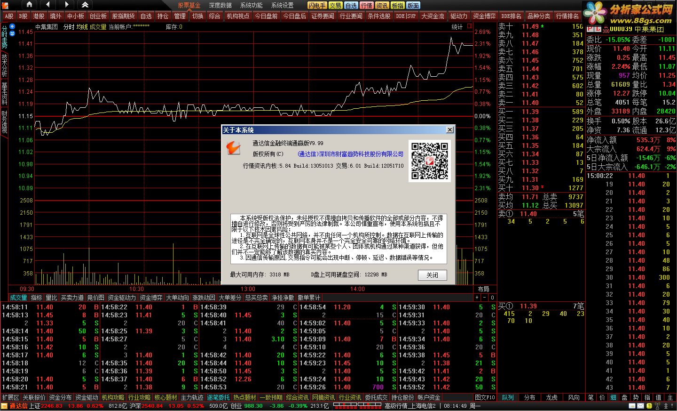Go back with the left arrow icon
The height and width of the screenshot is (411, 677).
click(48, 5)
